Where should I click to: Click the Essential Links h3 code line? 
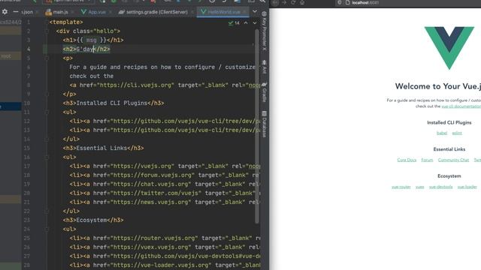103,148
